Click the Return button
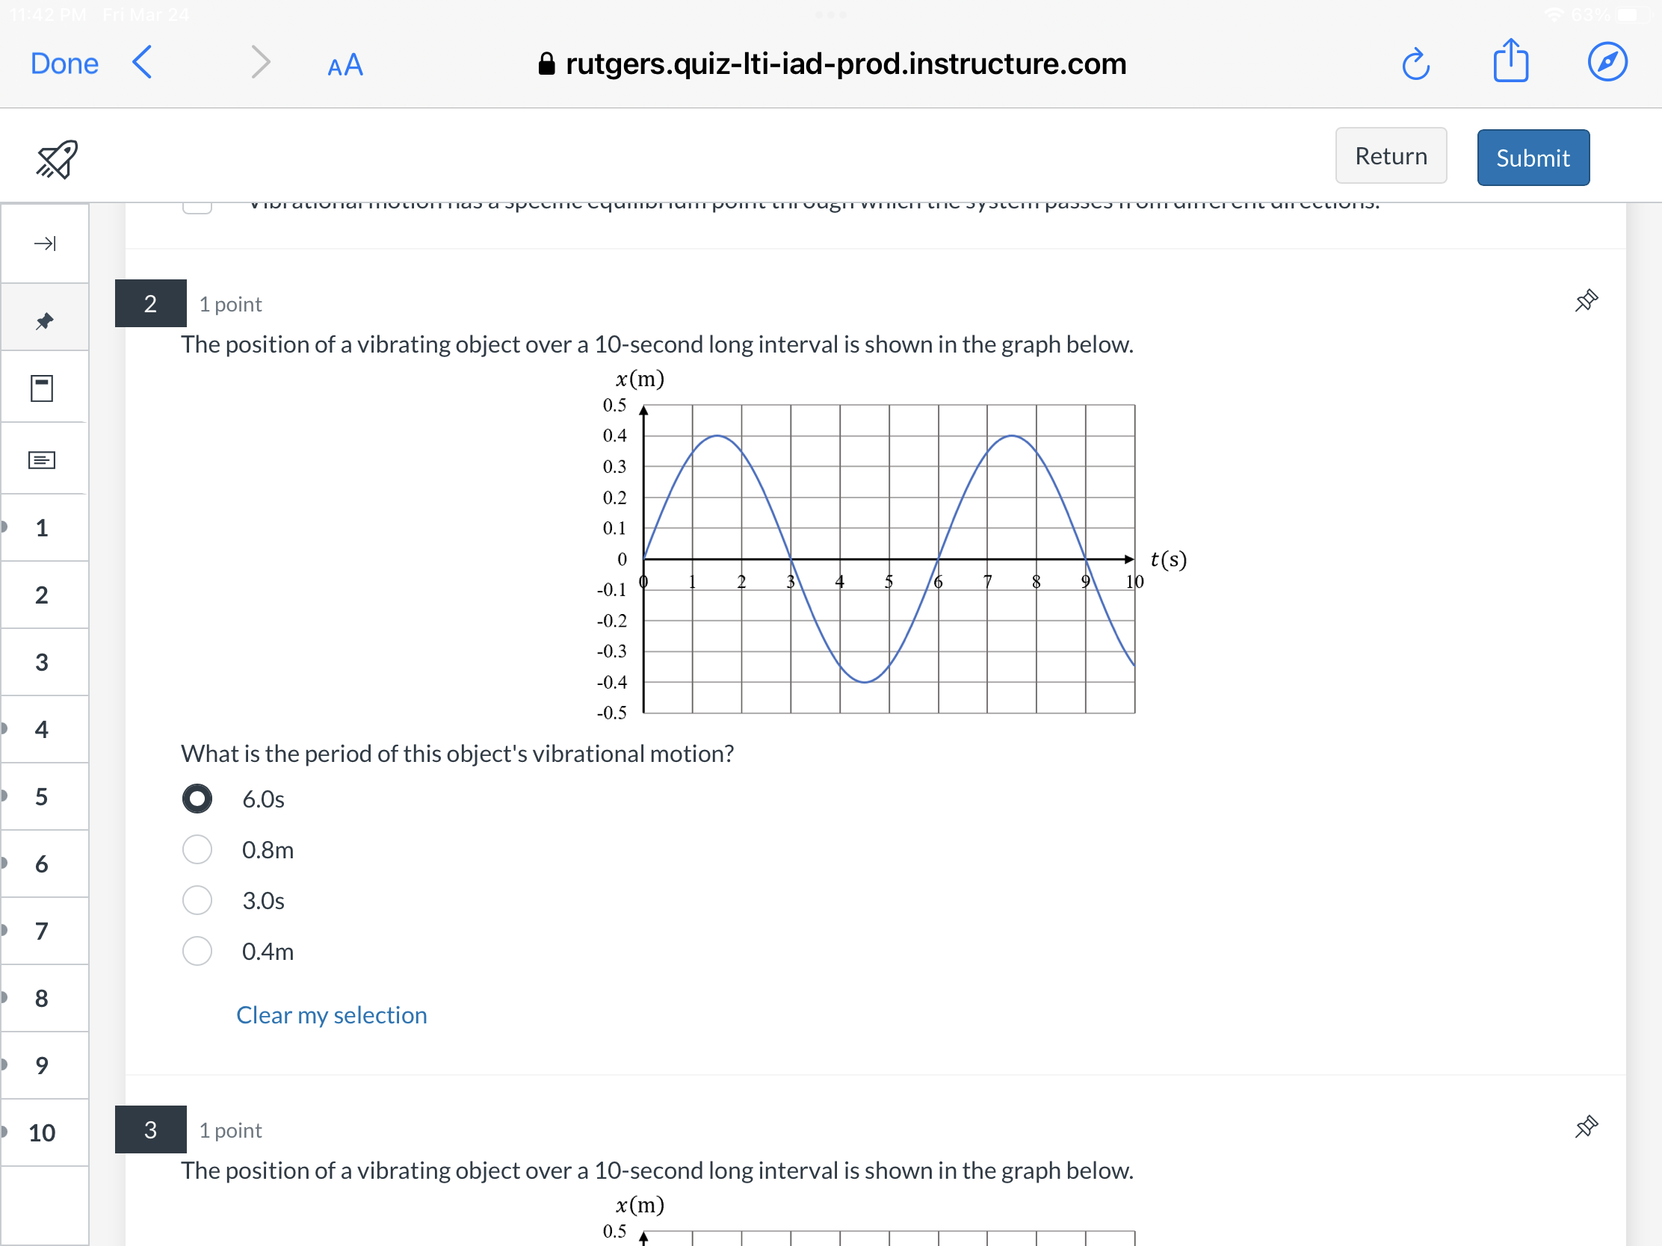 click(x=1391, y=155)
